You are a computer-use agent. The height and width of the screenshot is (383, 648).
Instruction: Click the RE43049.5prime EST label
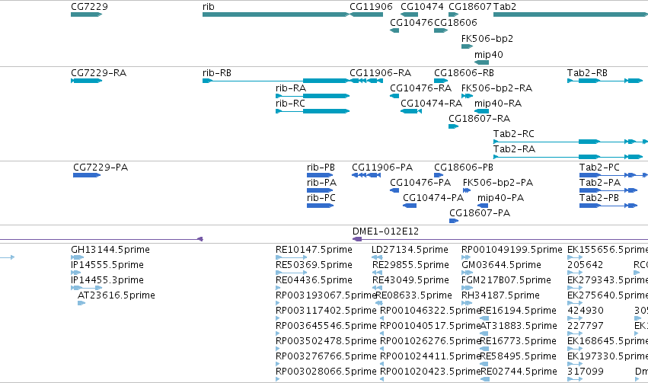pos(410,280)
